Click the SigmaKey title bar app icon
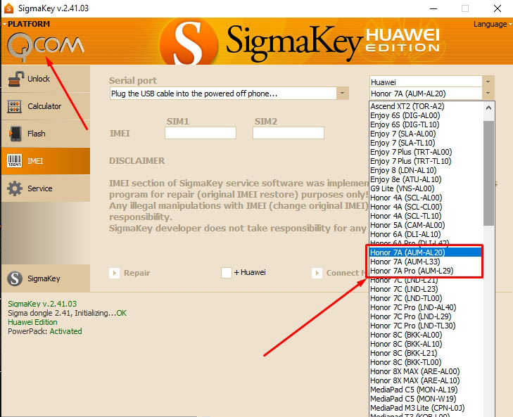The image size is (513, 417). [9, 8]
